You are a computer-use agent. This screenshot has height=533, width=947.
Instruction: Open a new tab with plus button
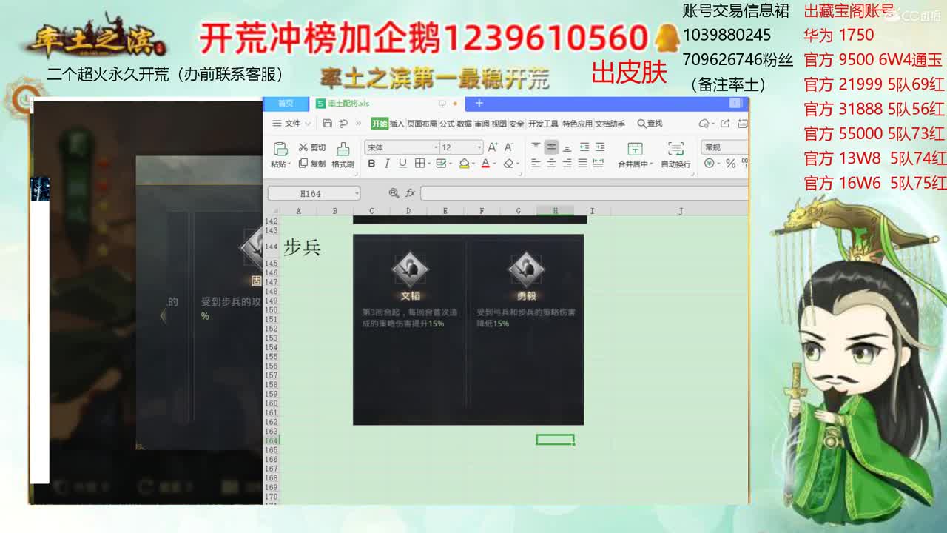tap(479, 104)
